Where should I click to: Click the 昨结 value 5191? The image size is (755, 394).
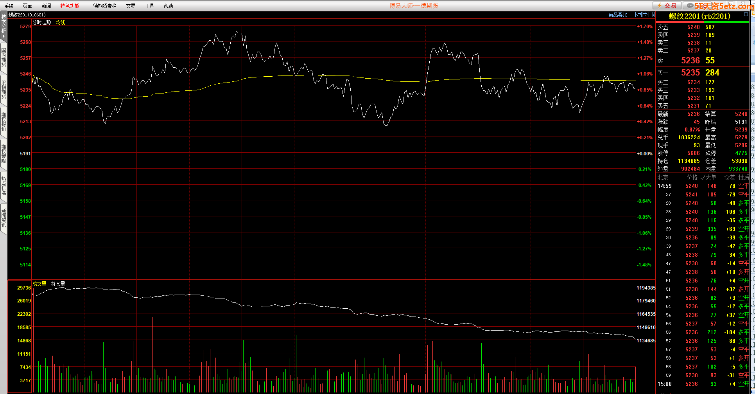pos(741,122)
